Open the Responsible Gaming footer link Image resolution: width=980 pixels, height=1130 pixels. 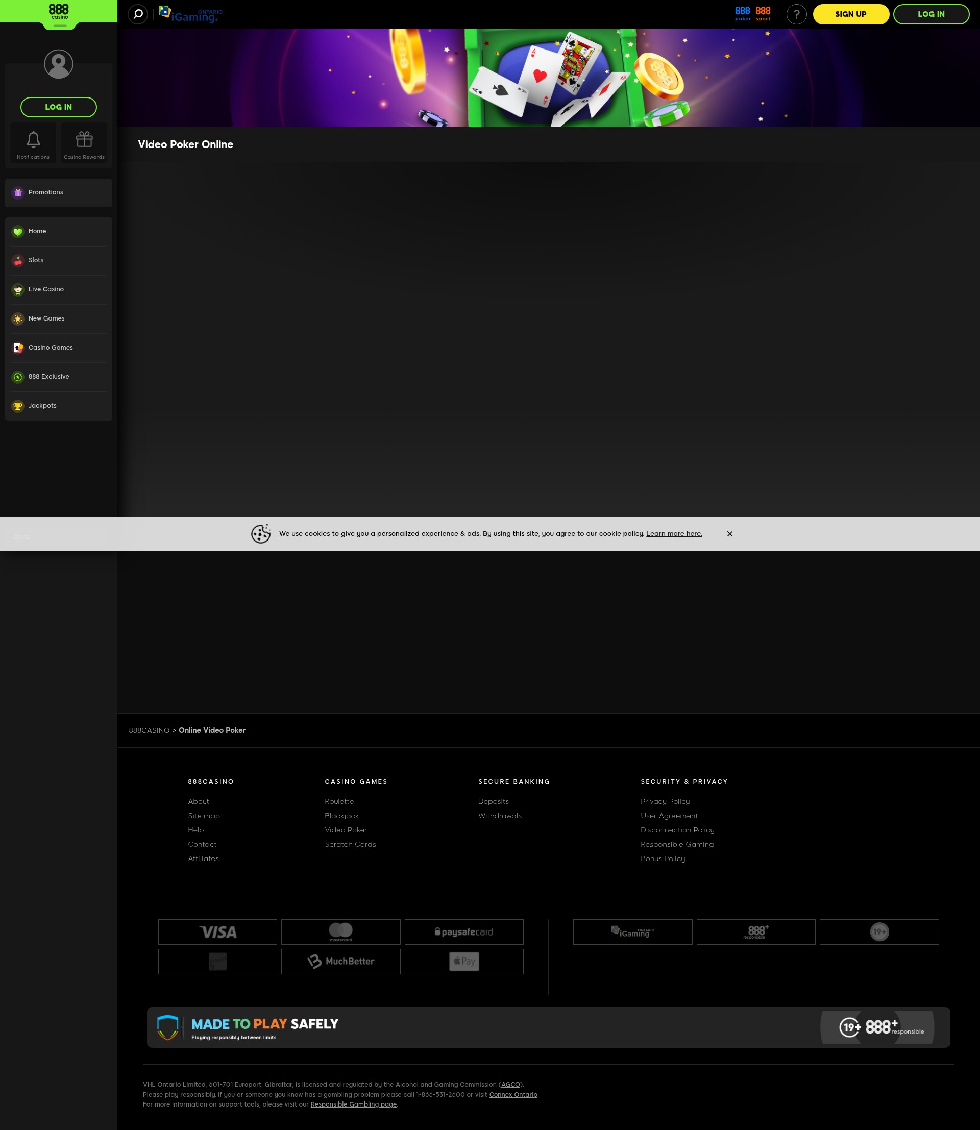677,844
